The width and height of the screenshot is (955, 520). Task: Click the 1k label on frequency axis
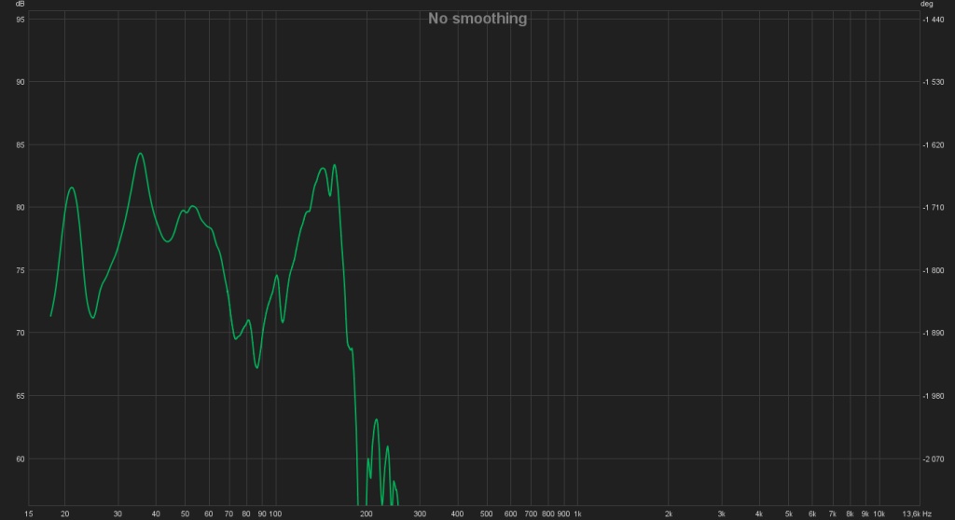tap(577, 513)
